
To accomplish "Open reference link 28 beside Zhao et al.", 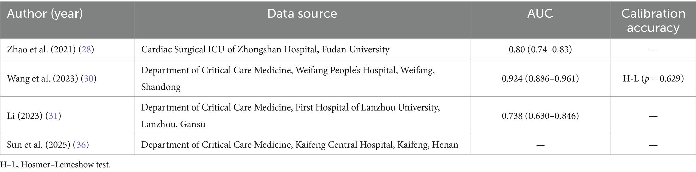I will (x=86, y=50).
